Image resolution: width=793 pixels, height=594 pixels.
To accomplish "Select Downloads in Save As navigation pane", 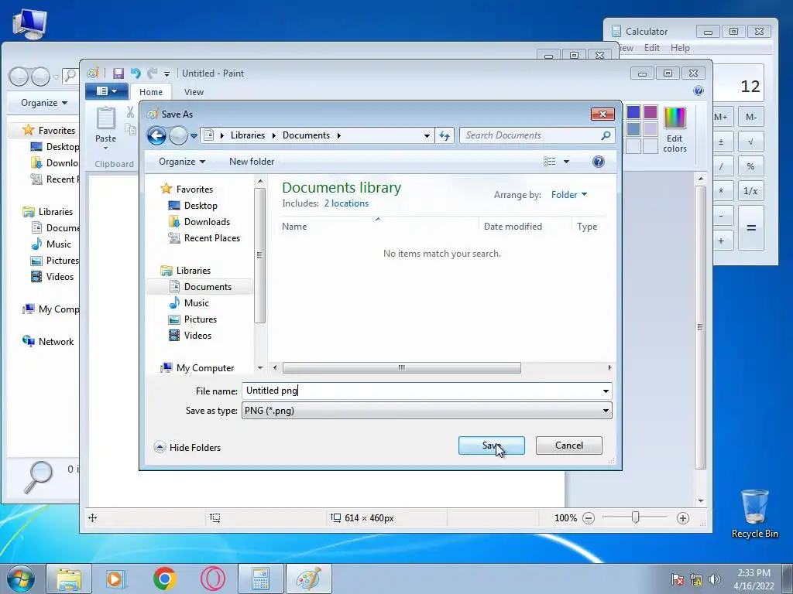I will pos(206,222).
